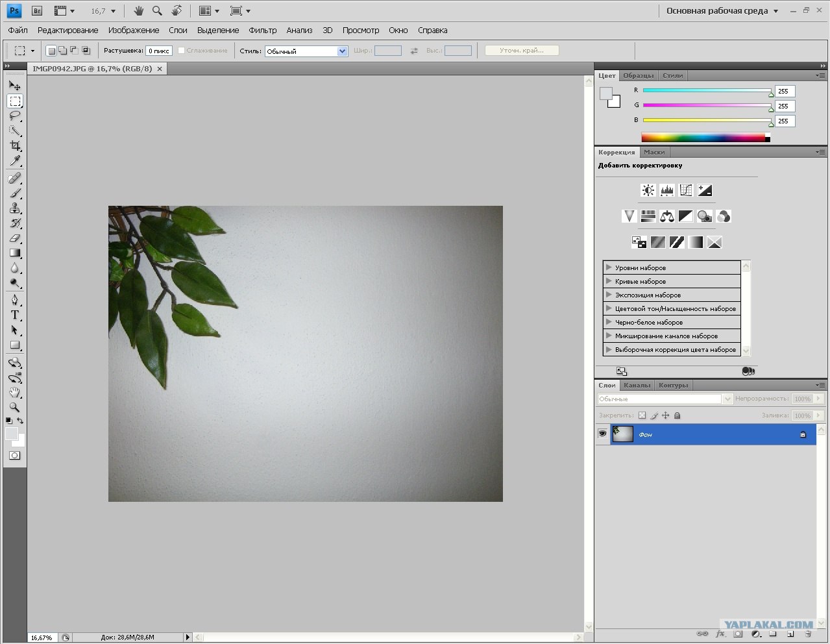Open the Стиль dropdown set to Обычный

click(306, 51)
